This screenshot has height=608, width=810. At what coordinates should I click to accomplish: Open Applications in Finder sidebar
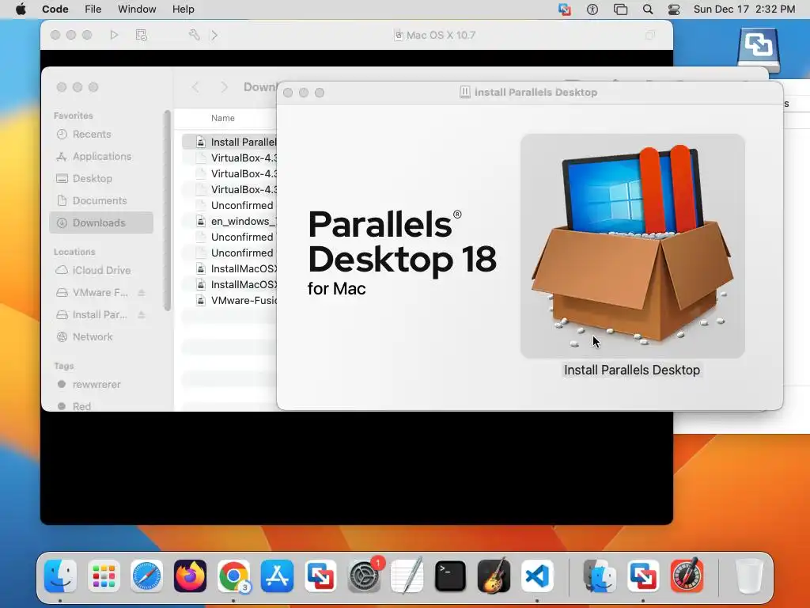click(x=101, y=157)
